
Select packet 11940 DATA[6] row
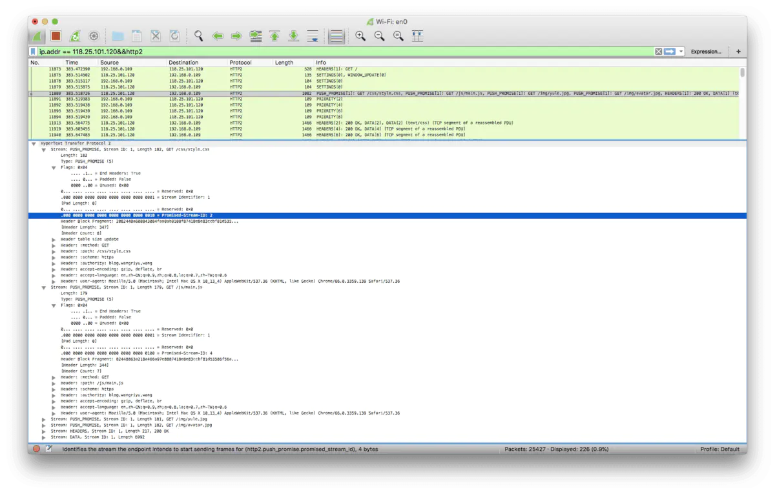point(384,135)
